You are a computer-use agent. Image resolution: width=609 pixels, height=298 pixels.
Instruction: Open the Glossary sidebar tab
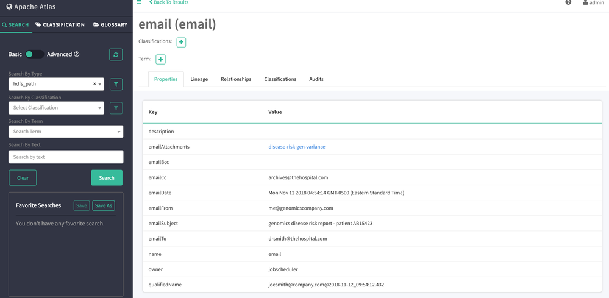[x=110, y=25]
